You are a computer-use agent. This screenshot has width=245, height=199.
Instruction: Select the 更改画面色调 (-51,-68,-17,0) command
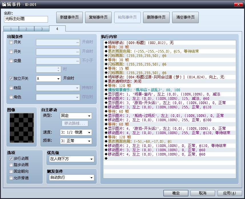[x=170, y=142]
